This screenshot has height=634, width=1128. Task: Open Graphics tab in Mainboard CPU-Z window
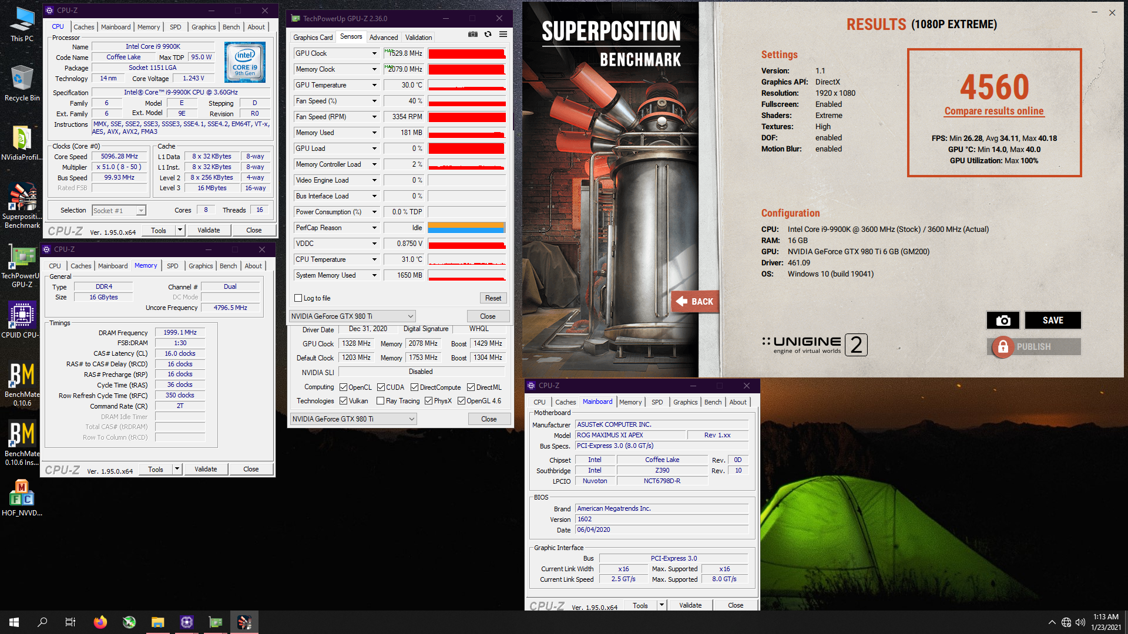(x=685, y=402)
